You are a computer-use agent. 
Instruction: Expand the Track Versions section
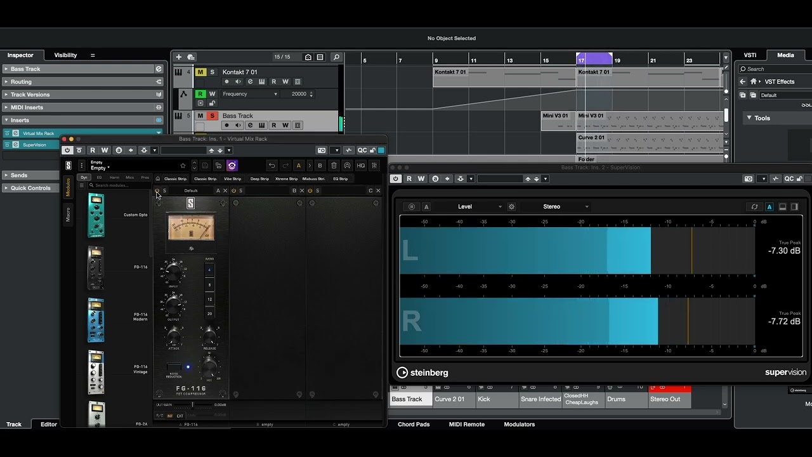click(83, 95)
